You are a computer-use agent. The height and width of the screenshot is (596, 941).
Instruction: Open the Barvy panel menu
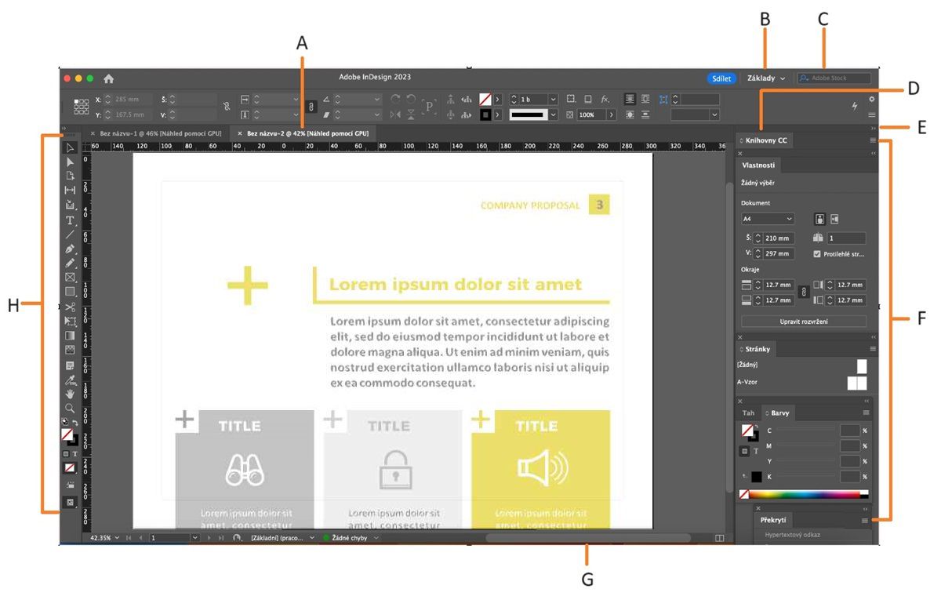(866, 412)
